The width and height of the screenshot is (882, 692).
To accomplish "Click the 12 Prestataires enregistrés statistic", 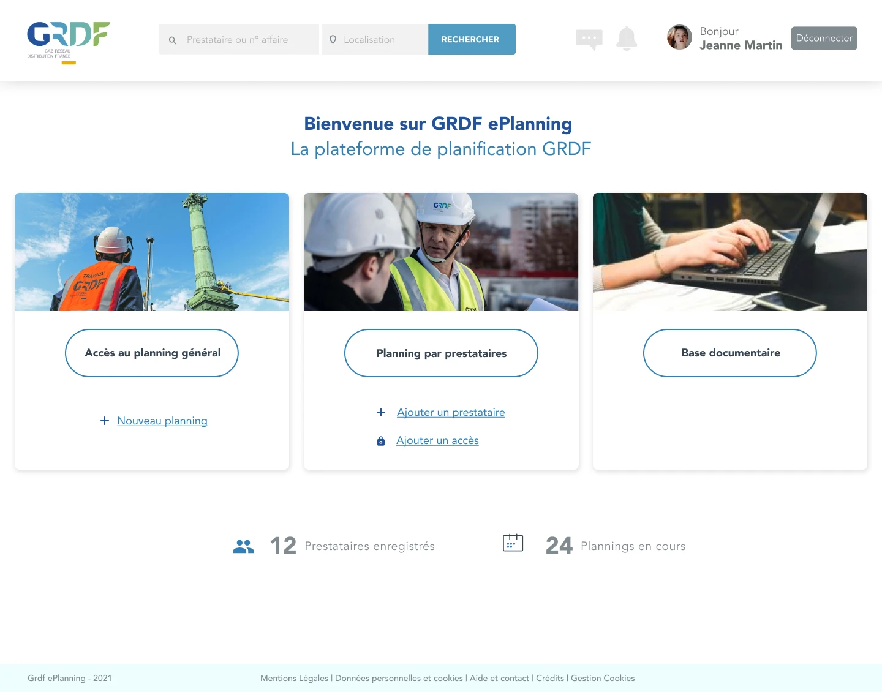I will [x=352, y=546].
